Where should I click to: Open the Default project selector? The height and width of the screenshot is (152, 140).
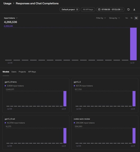click(69, 10)
